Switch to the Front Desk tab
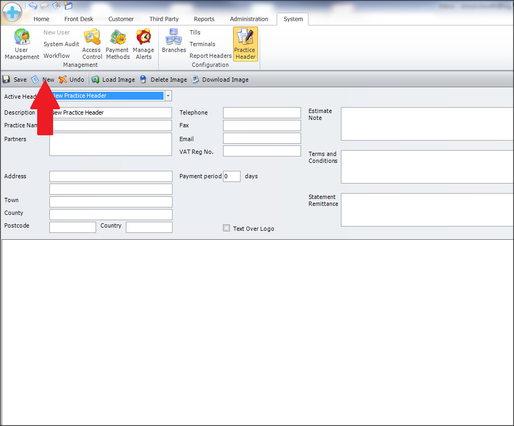The height and width of the screenshot is (426, 514). pos(79,19)
